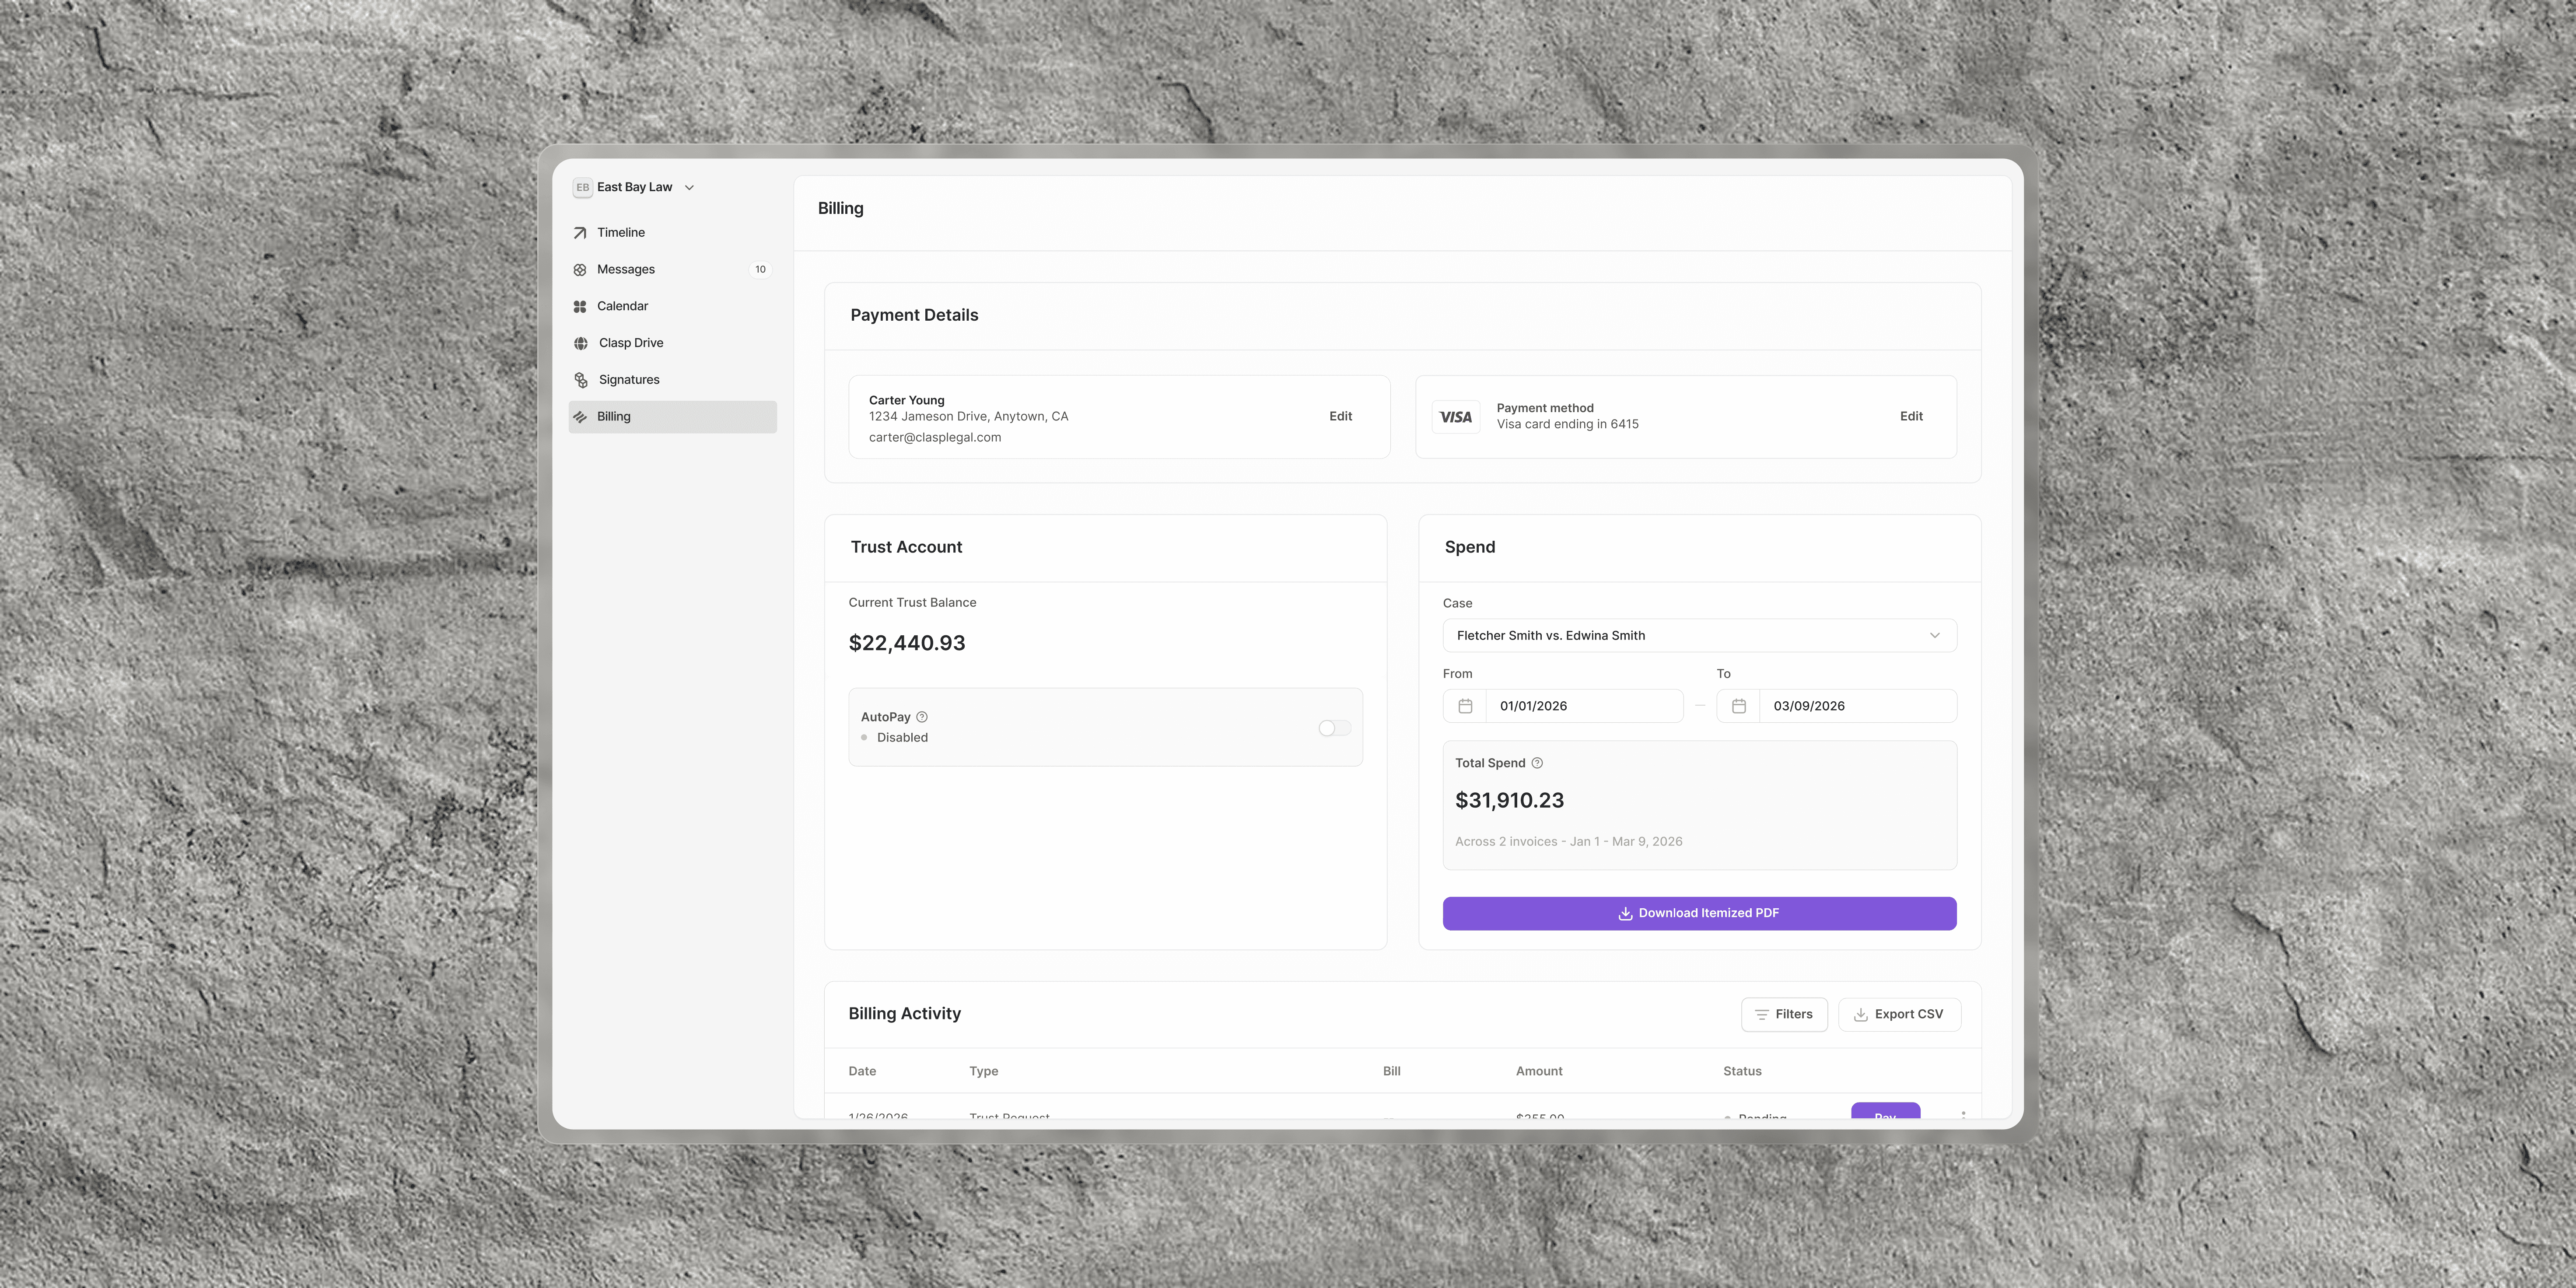
Task: Click the Signatures icon in sidebar
Action: pos(581,380)
